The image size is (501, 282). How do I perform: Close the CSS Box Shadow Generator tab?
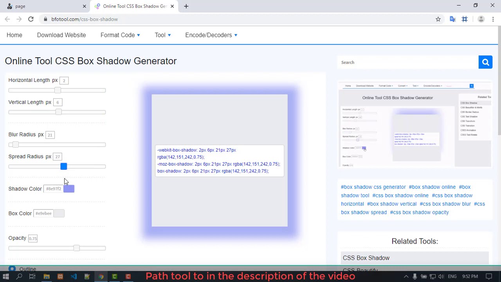[x=172, y=6]
